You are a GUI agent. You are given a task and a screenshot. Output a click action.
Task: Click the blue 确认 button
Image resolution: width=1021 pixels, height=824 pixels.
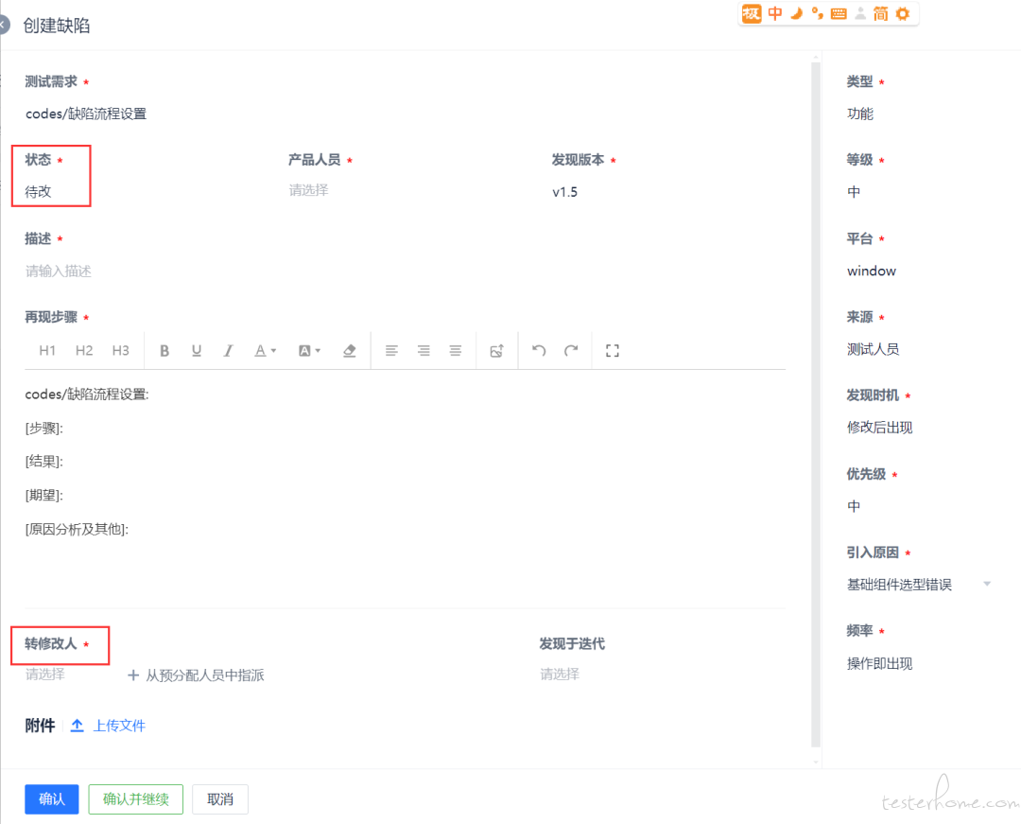pos(52,799)
